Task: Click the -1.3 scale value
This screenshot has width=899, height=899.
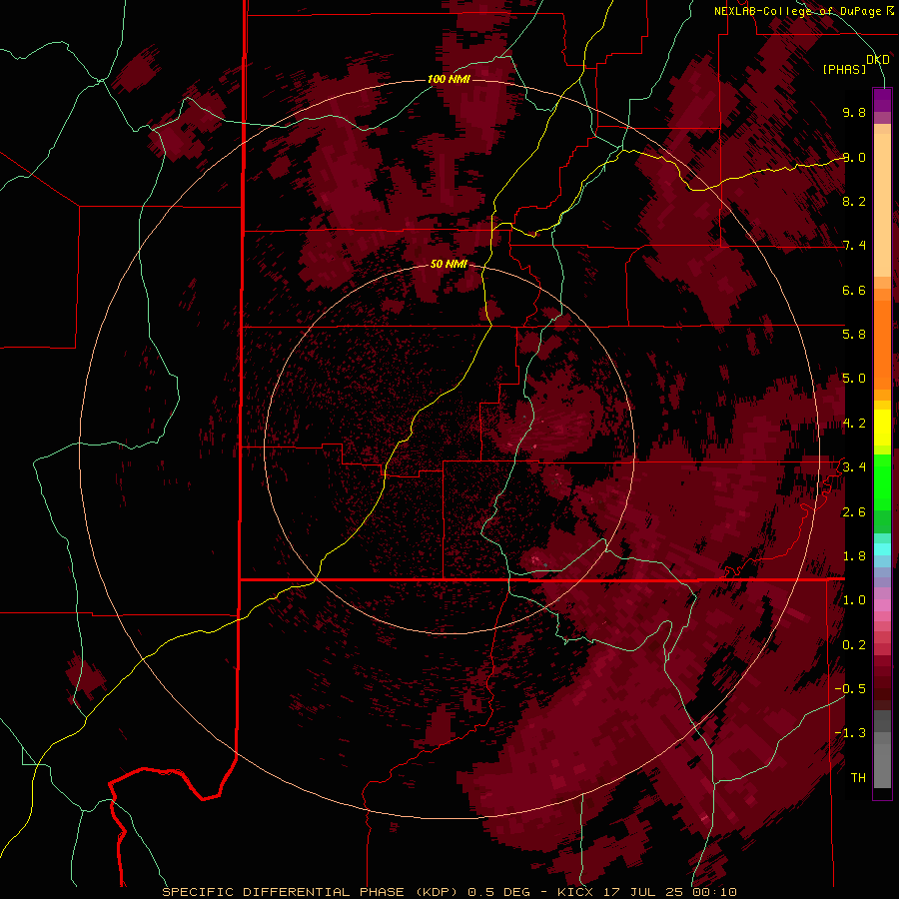Action: (850, 733)
